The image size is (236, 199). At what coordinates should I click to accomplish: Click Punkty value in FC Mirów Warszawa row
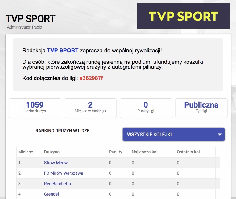click(x=110, y=173)
